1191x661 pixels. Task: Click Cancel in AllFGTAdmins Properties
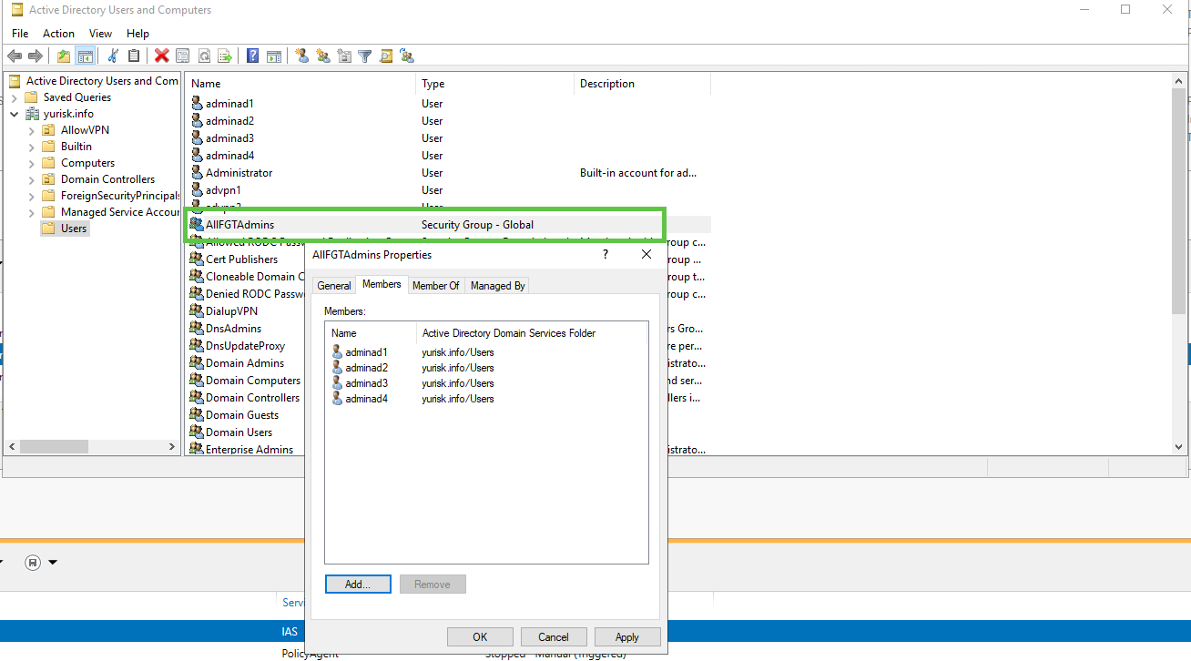(x=554, y=637)
